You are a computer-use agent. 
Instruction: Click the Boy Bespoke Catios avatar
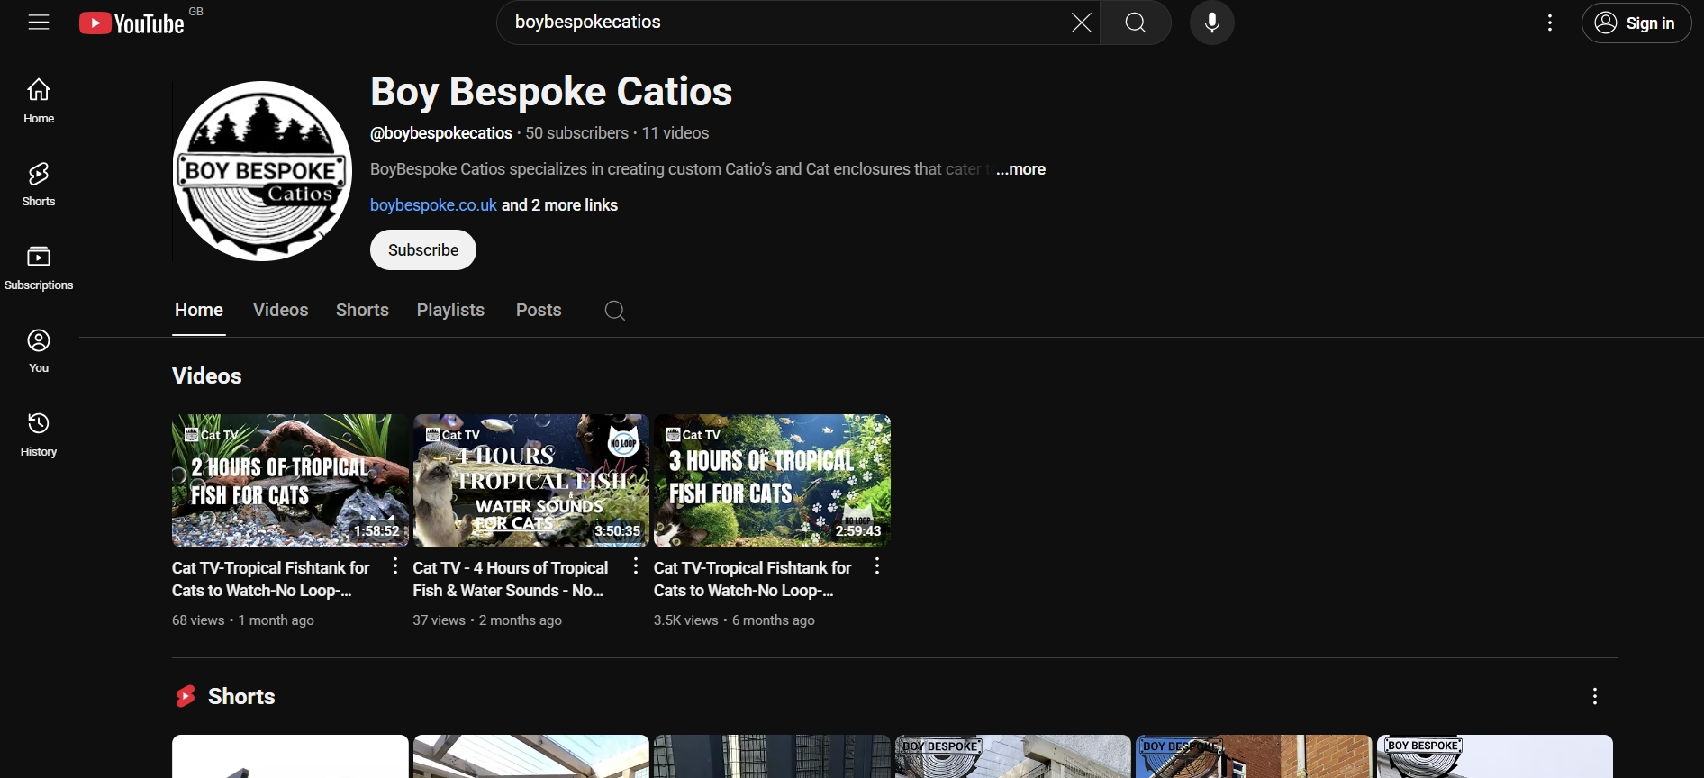262,171
